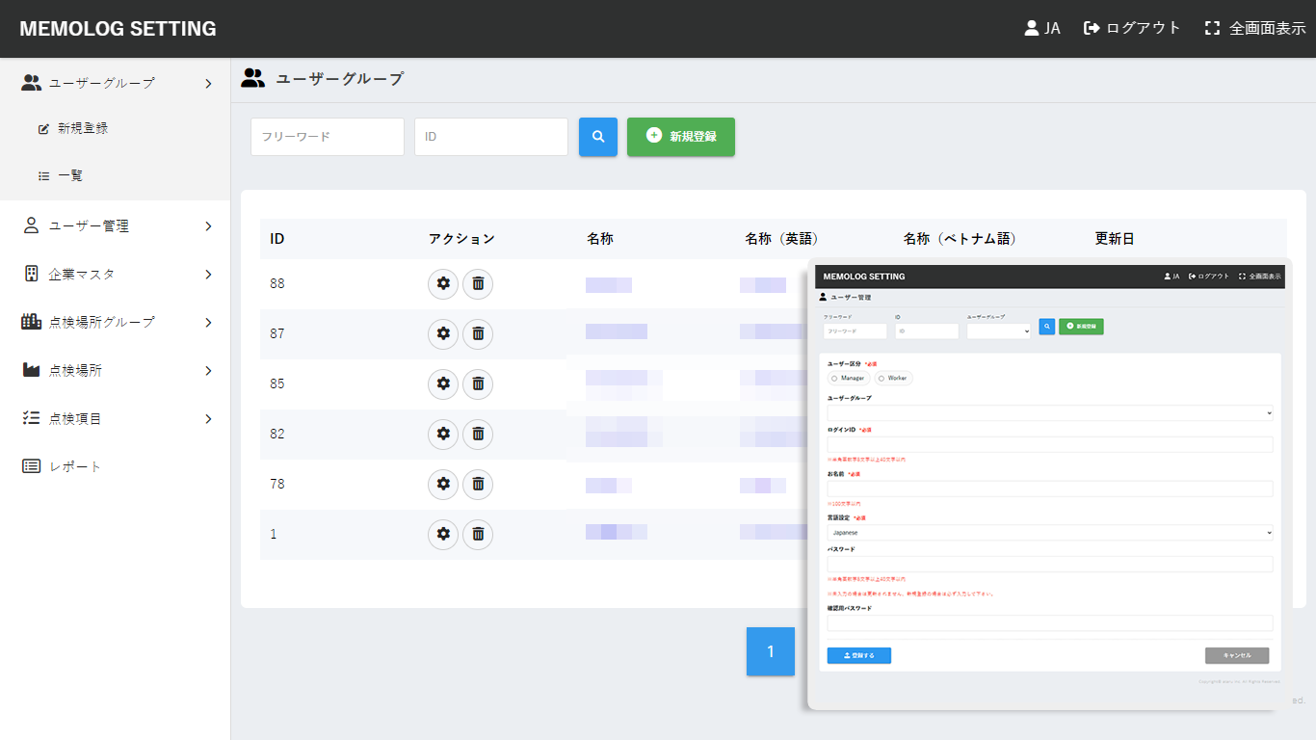This screenshot has height=740, width=1316.
Task: Click the gear icon for ID 78
Action: (x=443, y=484)
